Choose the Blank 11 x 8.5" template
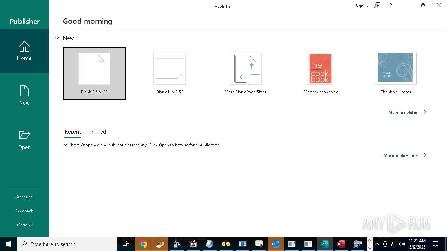 (x=170, y=74)
